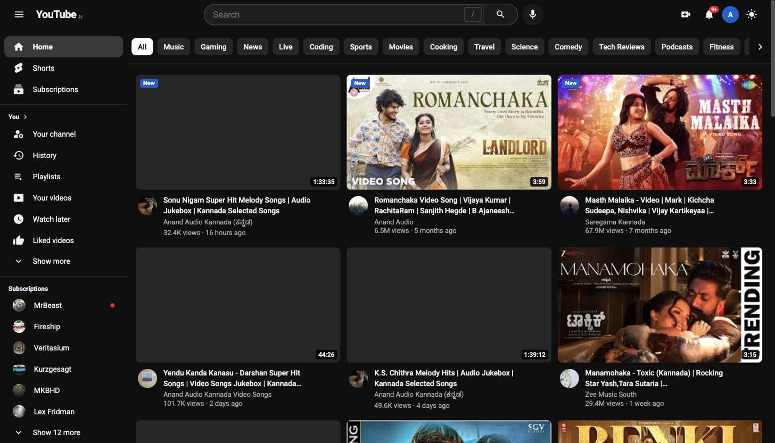Open Yendu Kanda Kanasu Darshan video title

click(232, 378)
